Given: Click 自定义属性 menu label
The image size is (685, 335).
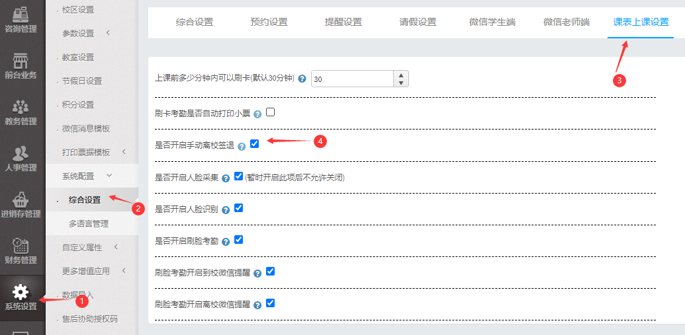Looking at the screenshot, I should tap(82, 247).
